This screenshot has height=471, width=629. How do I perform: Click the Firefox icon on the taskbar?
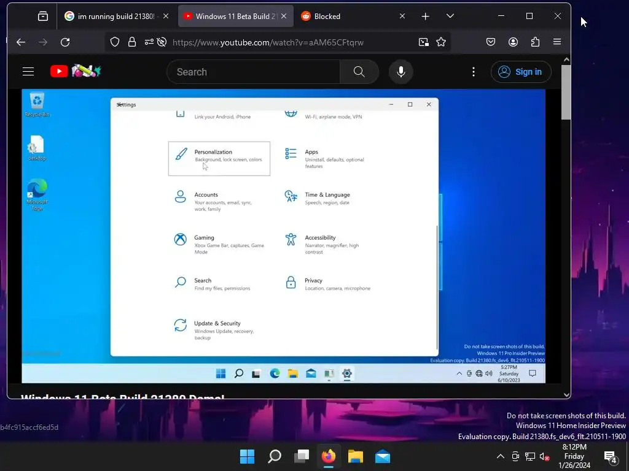pyautogui.click(x=329, y=456)
